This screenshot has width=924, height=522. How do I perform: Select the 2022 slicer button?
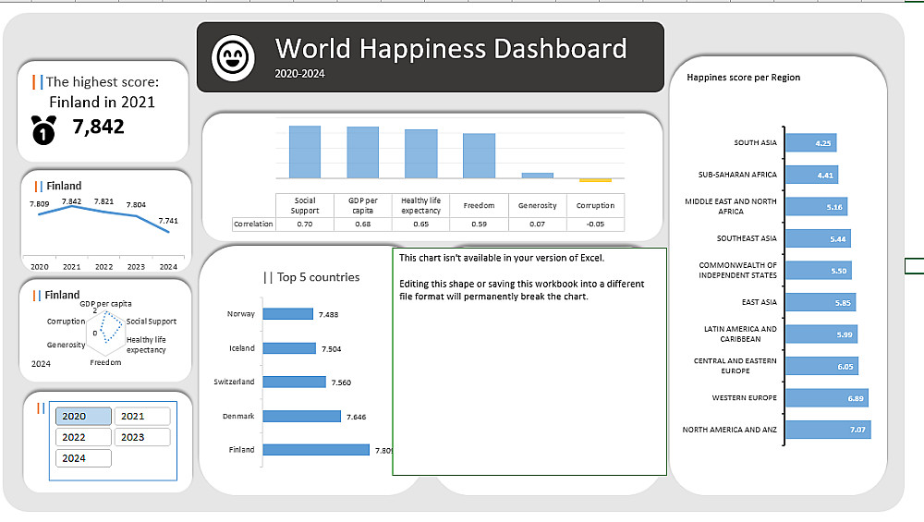point(83,437)
